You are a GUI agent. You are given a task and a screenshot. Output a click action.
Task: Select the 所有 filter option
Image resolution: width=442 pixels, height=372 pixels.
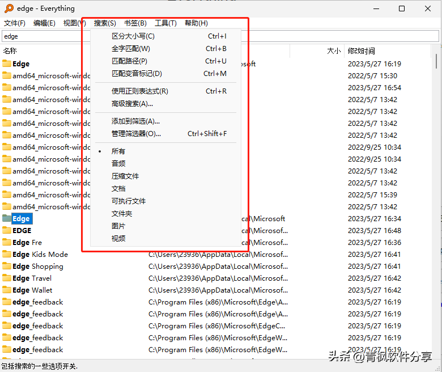[165, 151]
